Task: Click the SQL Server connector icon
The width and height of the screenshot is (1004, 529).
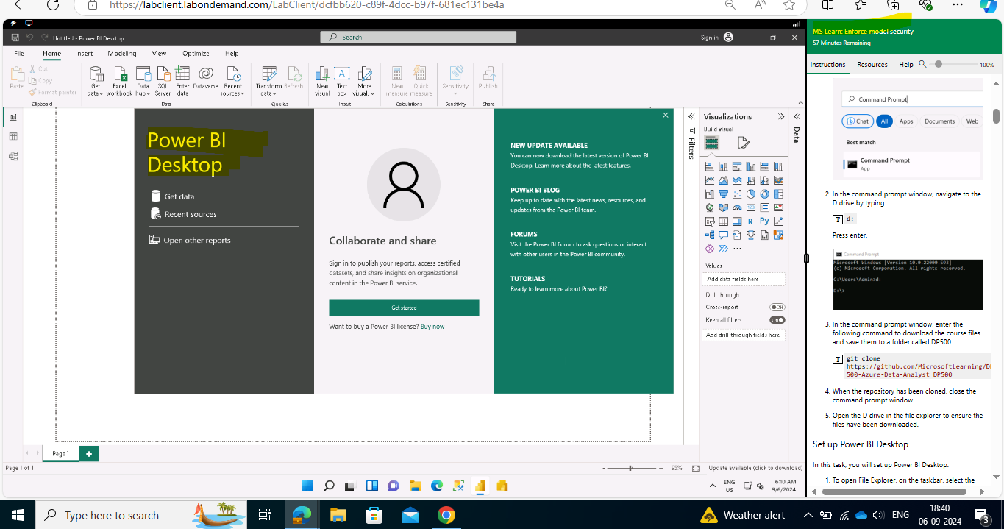Action: click(163, 81)
